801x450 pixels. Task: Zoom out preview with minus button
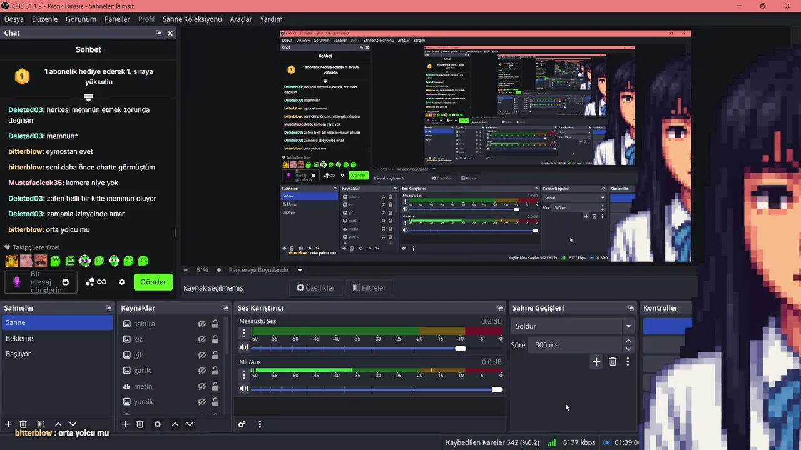[x=185, y=270]
